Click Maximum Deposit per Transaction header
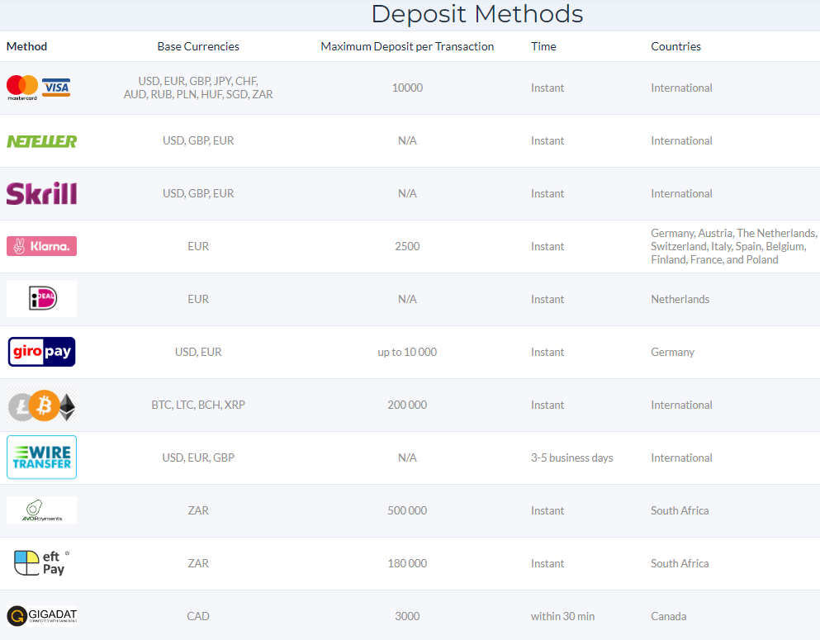The image size is (820, 640). pyautogui.click(x=407, y=46)
